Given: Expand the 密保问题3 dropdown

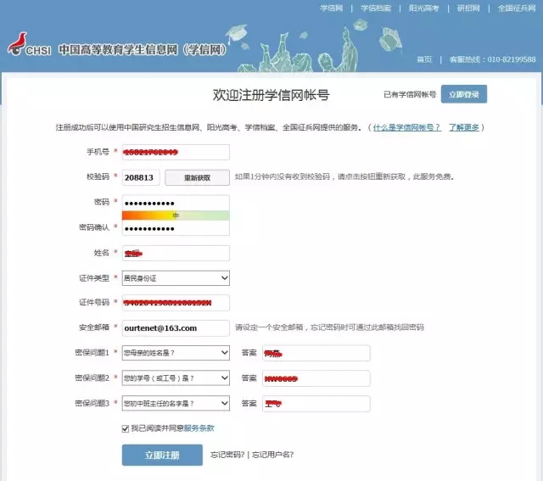Looking at the screenshot, I should [176, 404].
